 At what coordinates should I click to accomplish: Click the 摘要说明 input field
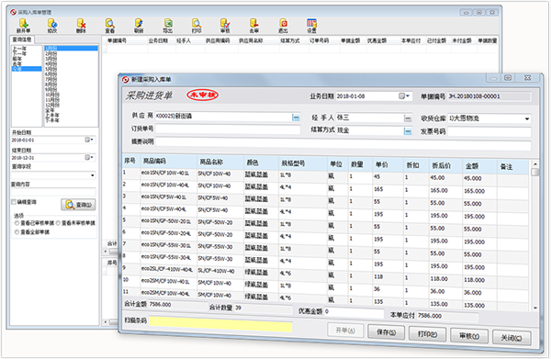click(343, 143)
